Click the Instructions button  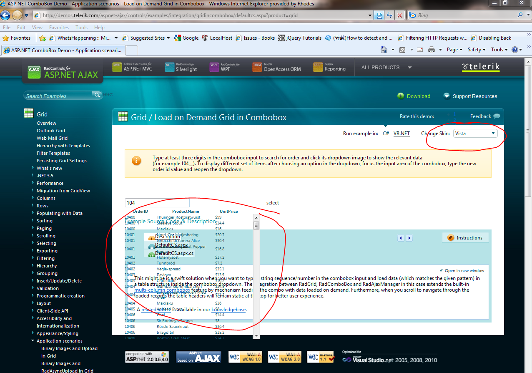tap(465, 238)
